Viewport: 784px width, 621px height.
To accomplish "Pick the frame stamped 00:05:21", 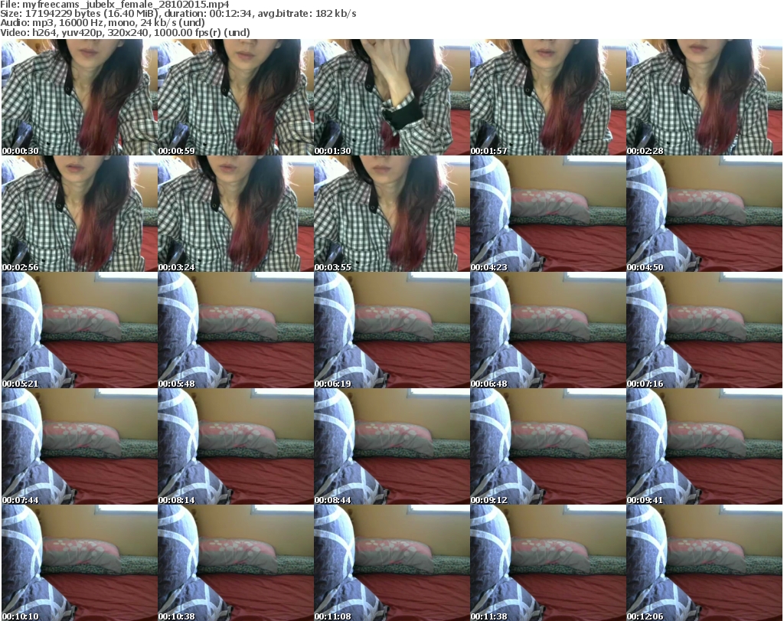I will [x=80, y=330].
